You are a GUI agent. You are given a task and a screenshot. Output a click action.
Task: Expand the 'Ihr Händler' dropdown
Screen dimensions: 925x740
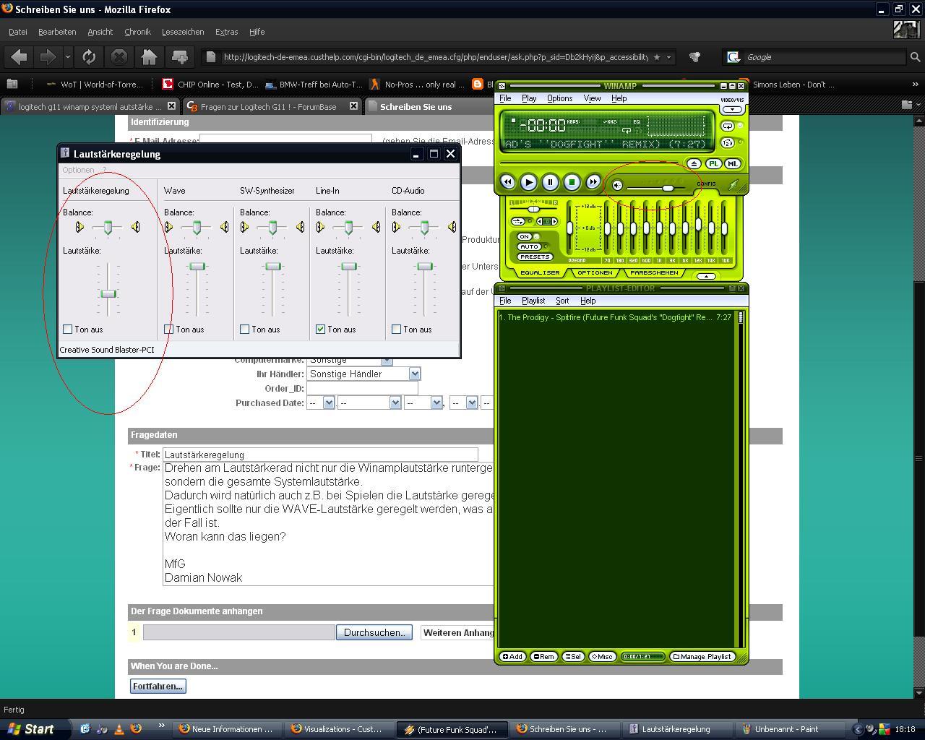coord(414,374)
